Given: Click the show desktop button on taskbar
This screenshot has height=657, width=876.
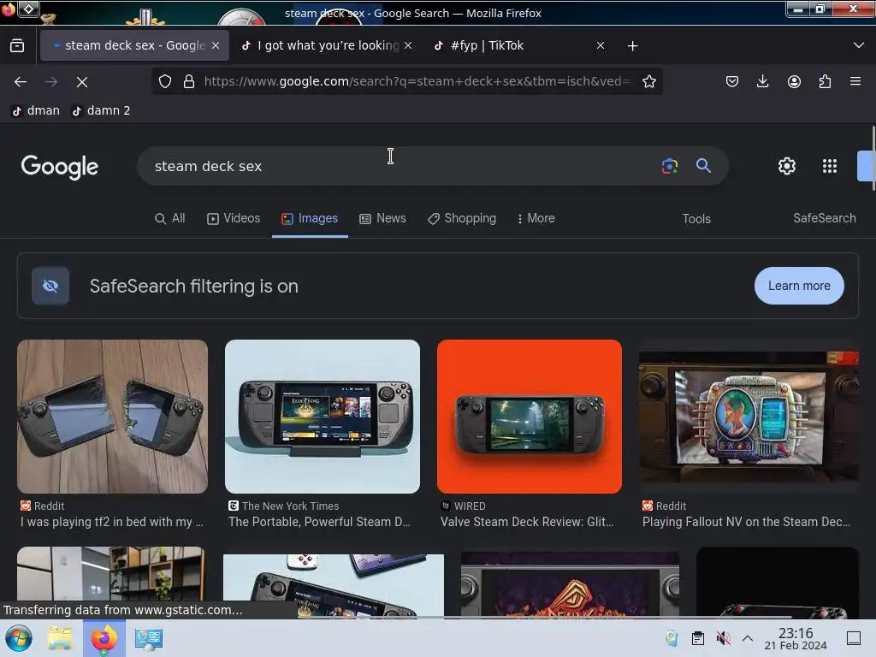Looking at the screenshot, I should click(x=854, y=638).
